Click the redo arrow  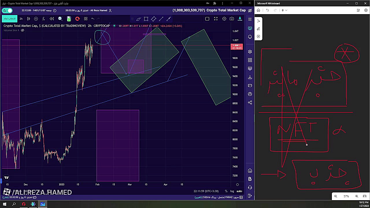tap(98, 19)
